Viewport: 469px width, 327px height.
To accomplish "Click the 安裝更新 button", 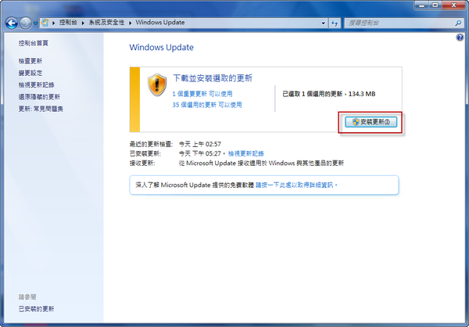I will [x=371, y=122].
